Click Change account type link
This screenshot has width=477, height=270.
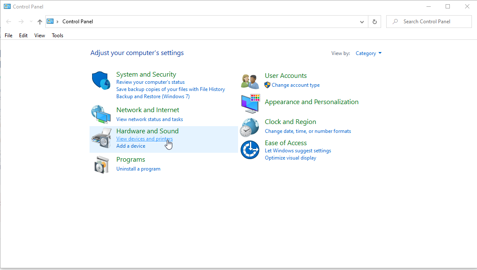pyautogui.click(x=296, y=85)
